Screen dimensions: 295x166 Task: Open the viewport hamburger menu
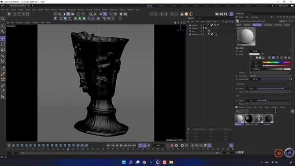[8, 23]
